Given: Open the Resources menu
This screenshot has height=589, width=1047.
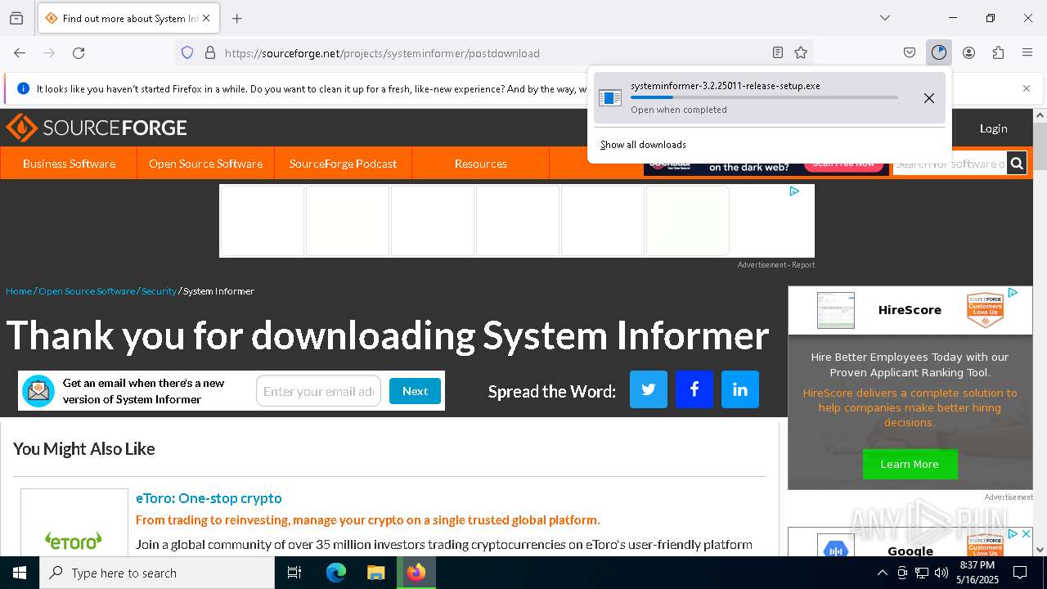Looking at the screenshot, I should tap(480, 164).
